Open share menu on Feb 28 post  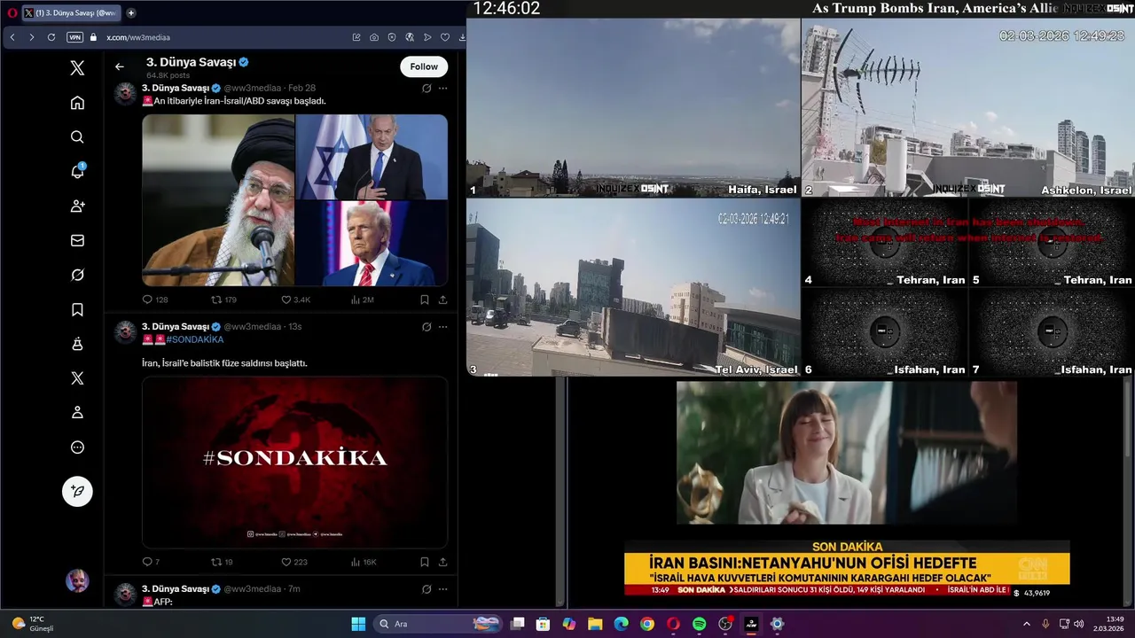[442, 300]
